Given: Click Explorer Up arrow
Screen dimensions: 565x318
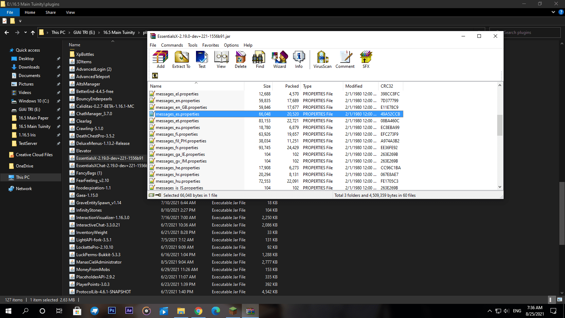Looking at the screenshot, I should (x=33, y=33).
